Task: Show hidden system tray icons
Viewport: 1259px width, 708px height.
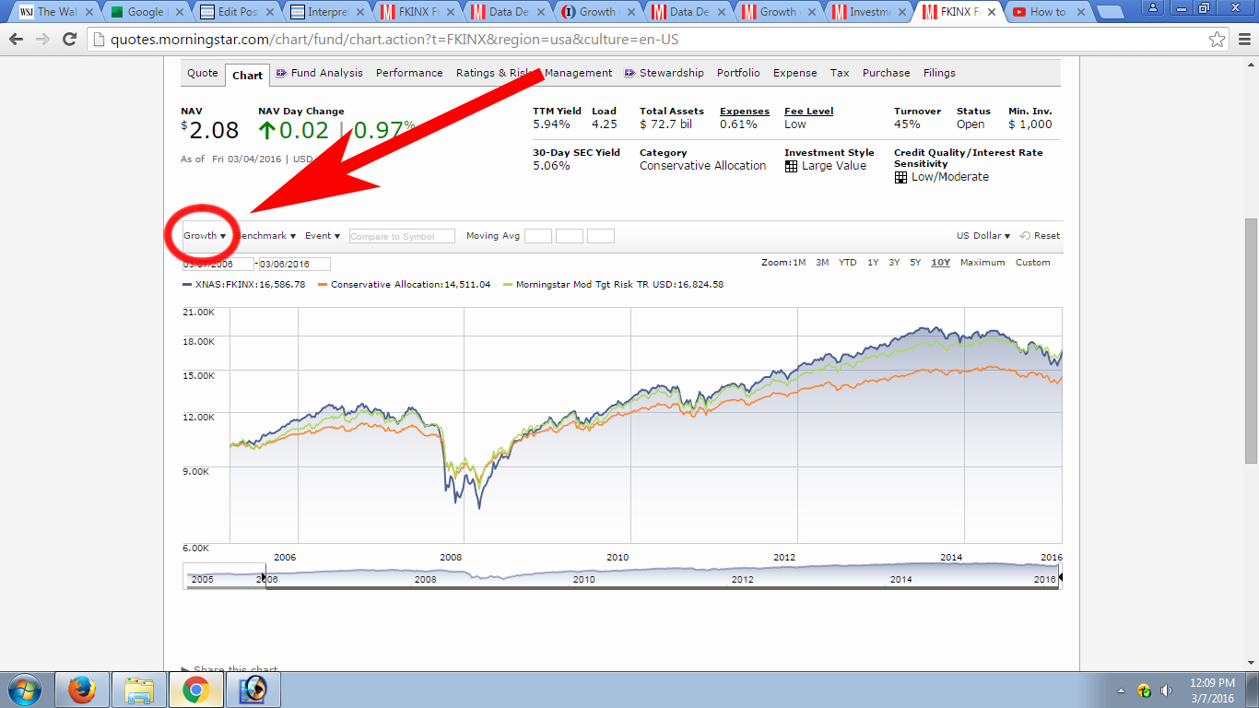Action: (x=1122, y=690)
